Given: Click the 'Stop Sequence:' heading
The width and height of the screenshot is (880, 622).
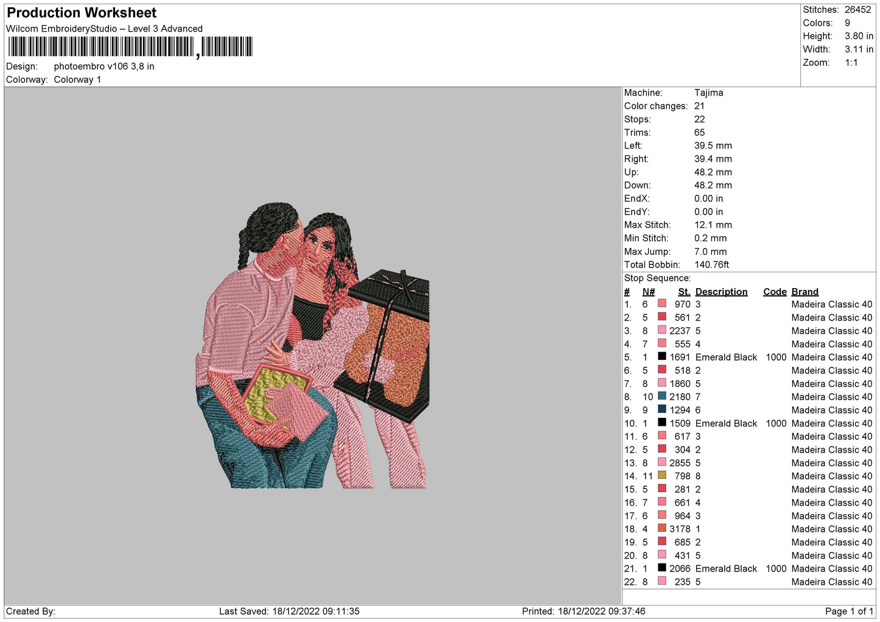Looking at the screenshot, I should coord(658,278).
